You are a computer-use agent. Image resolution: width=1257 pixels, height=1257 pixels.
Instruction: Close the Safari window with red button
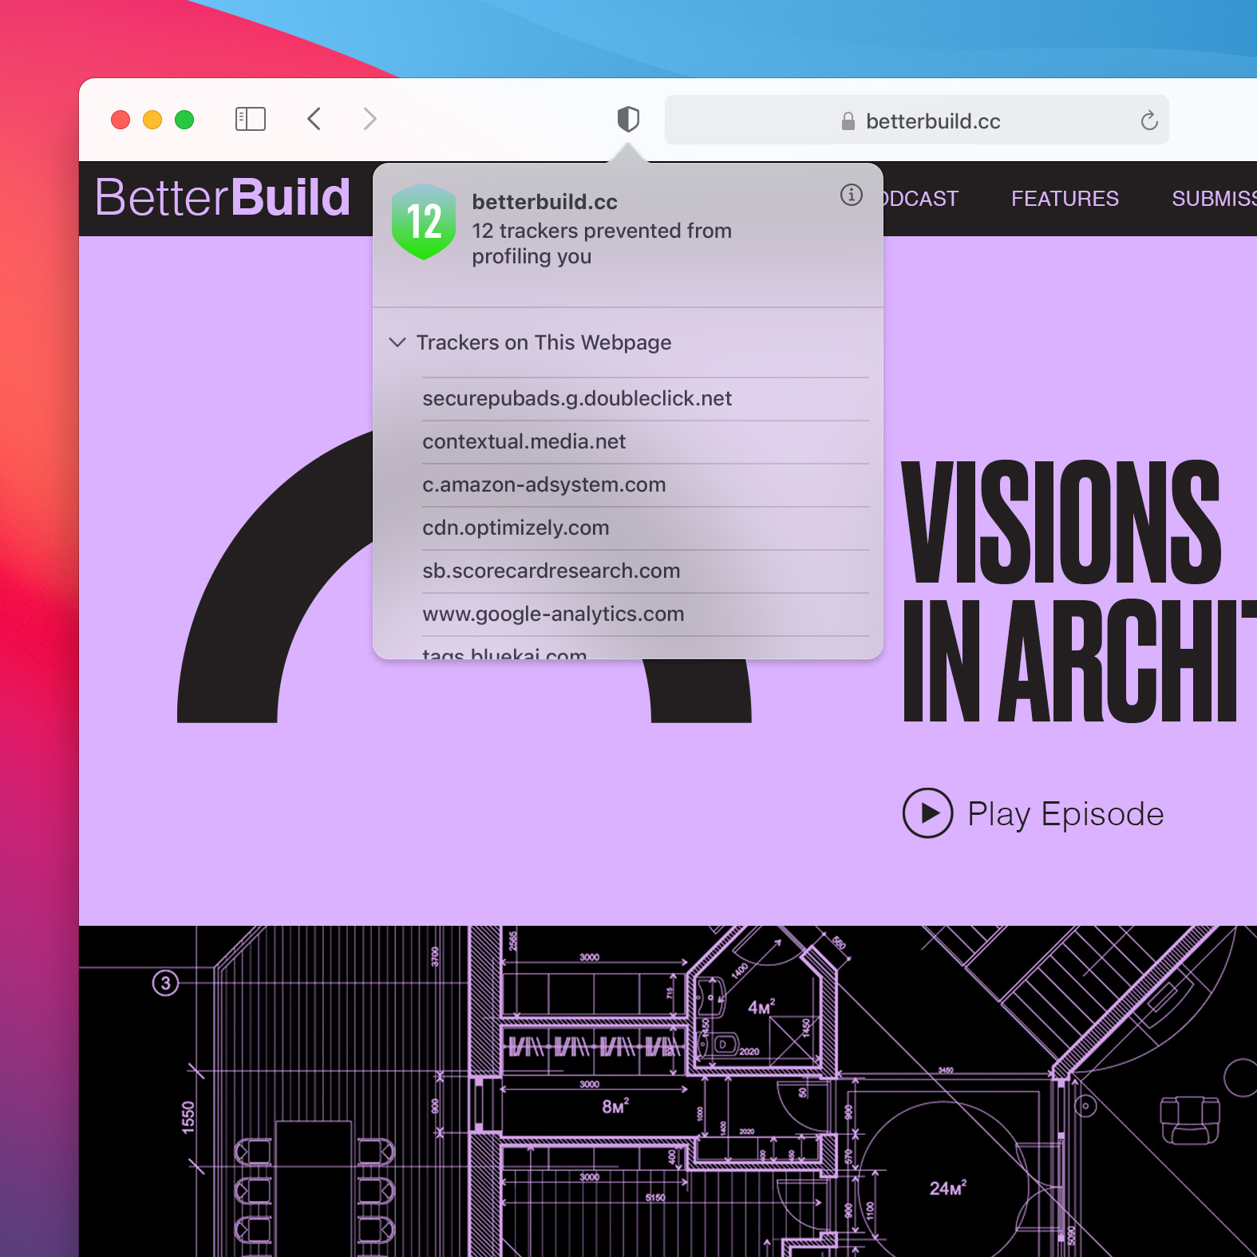[121, 120]
